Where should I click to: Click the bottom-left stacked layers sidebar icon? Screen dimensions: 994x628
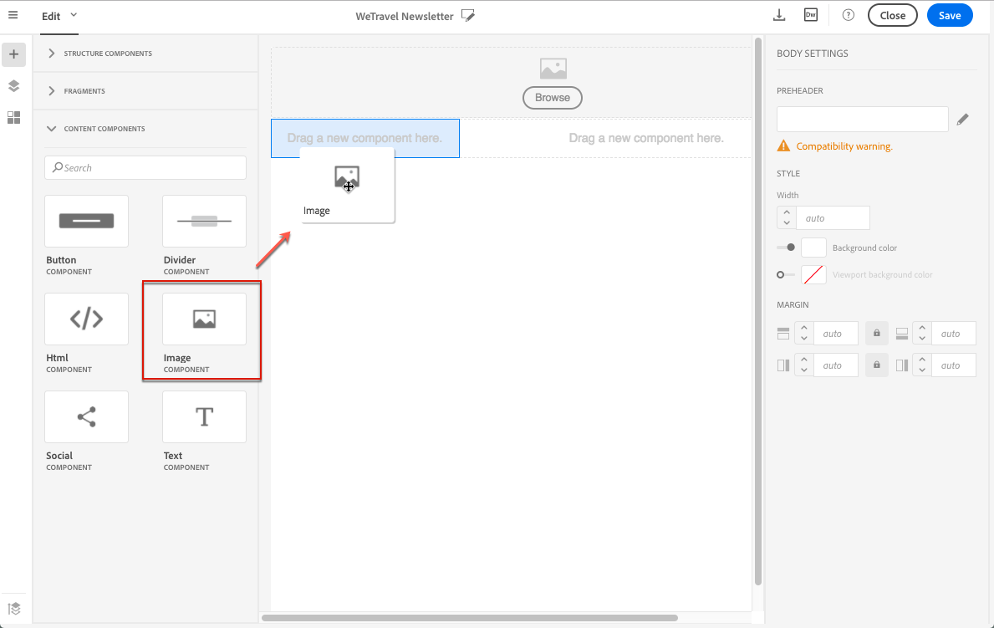(14, 609)
